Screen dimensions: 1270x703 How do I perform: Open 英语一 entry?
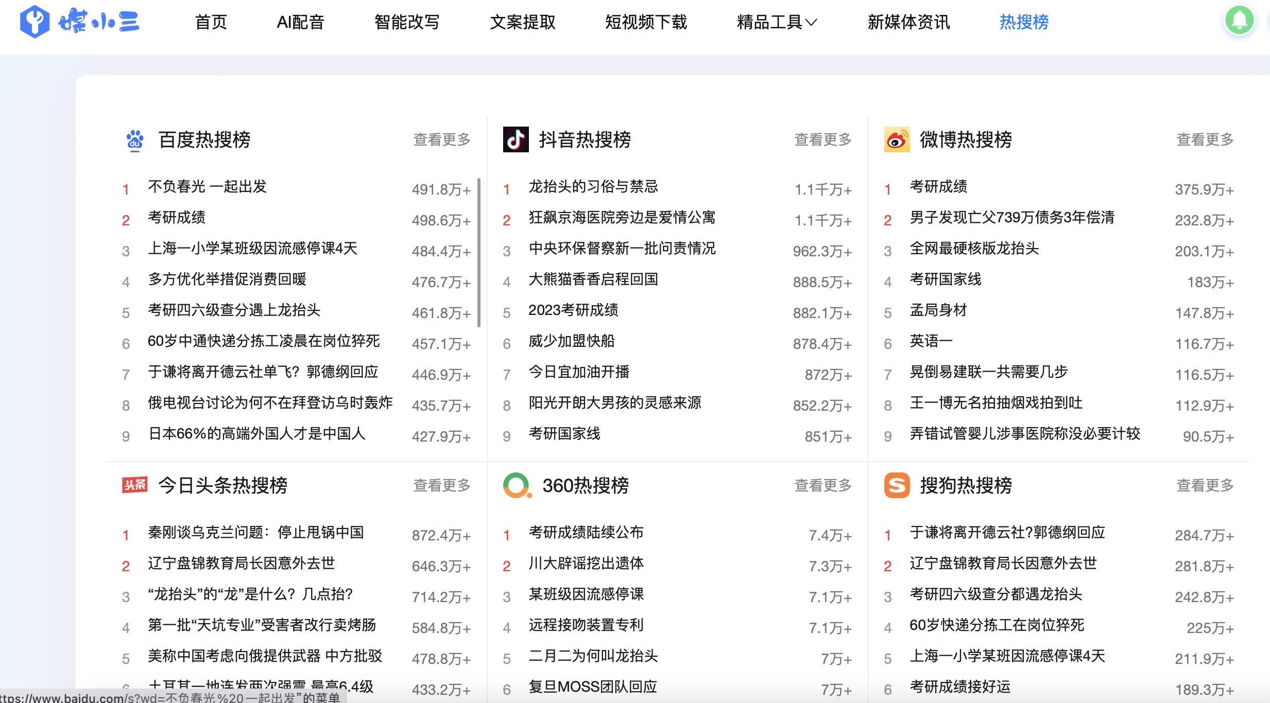[931, 341]
